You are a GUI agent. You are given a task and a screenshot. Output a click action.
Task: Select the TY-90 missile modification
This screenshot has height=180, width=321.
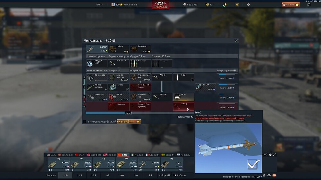(x=184, y=107)
